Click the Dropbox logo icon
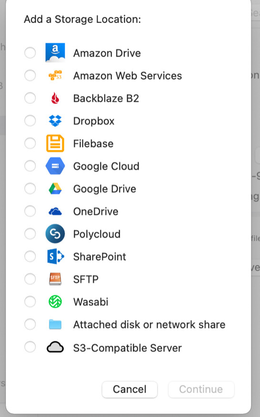Image resolution: width=260 pixels, height=417 pixels. [55, 121]
